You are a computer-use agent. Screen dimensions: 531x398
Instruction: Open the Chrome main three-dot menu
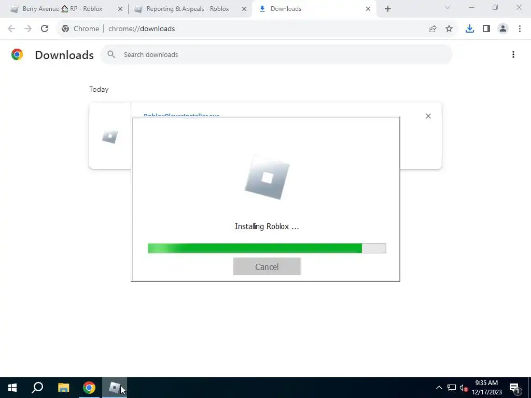point(520,29)
